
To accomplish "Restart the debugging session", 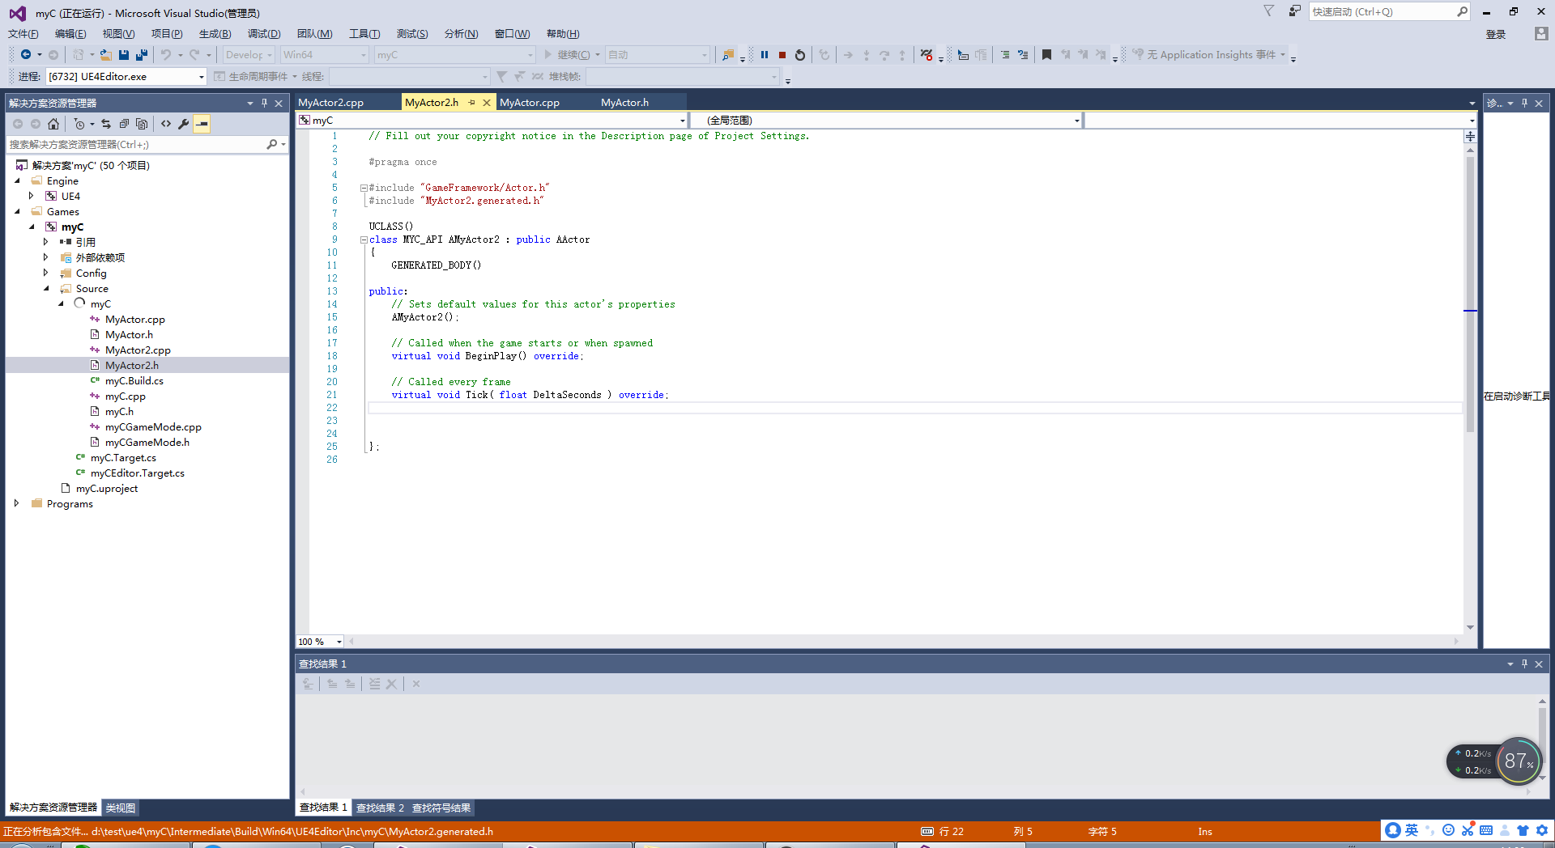I will pos(799,54).
